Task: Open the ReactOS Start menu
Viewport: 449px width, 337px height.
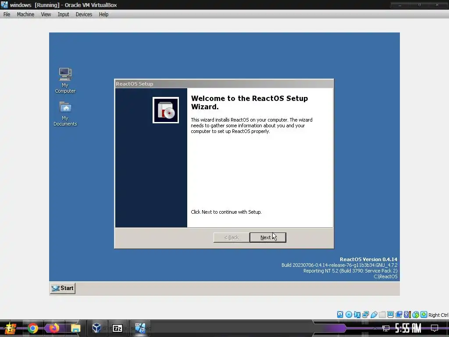Action: click(63, 288)
